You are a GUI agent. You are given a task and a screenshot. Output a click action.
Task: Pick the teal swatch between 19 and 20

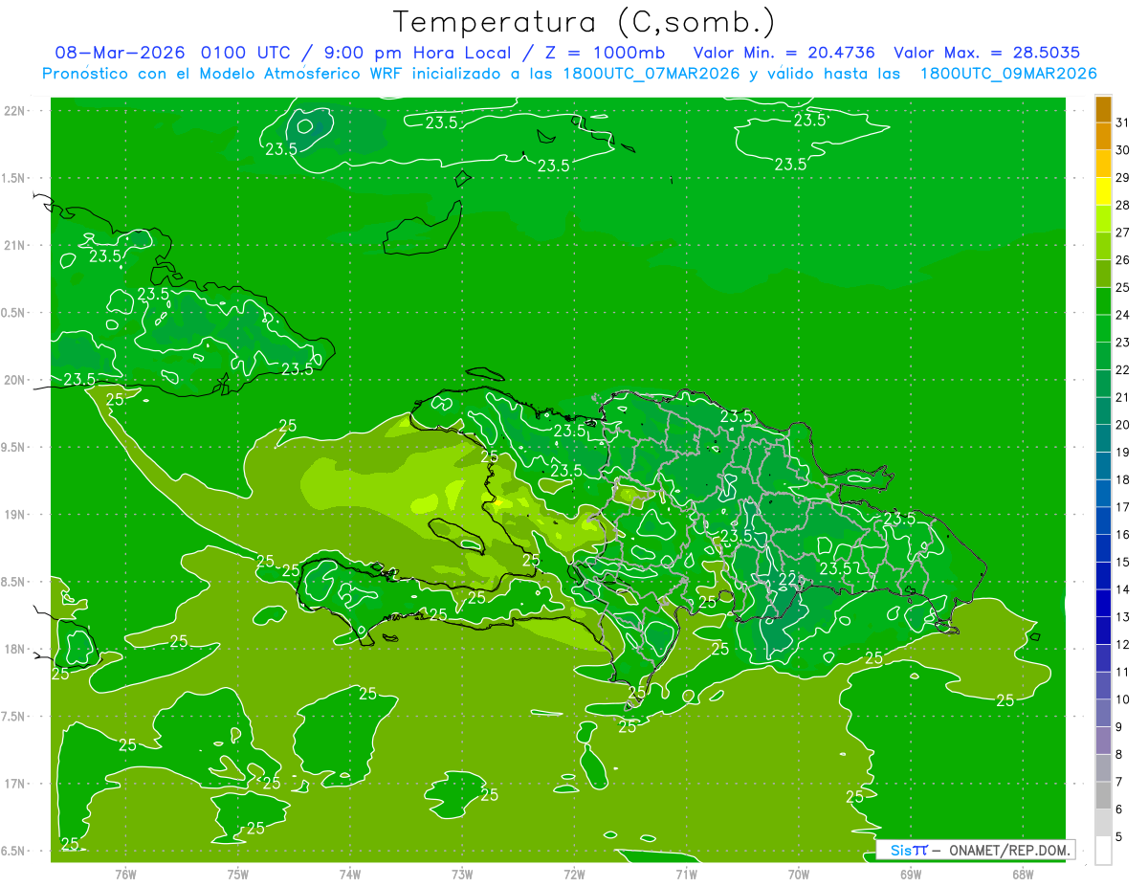point(1103,438)
